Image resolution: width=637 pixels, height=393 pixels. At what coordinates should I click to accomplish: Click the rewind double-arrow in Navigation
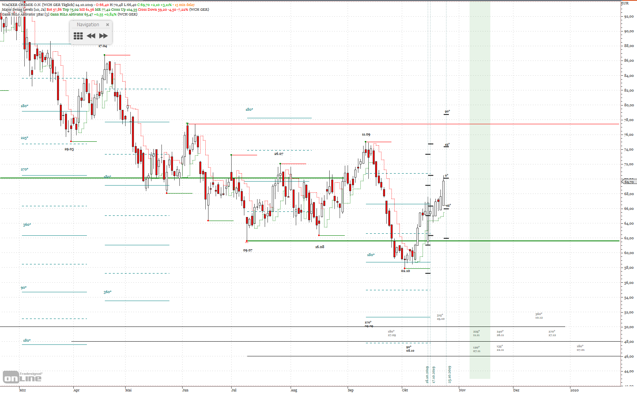(x=91, y=36)
